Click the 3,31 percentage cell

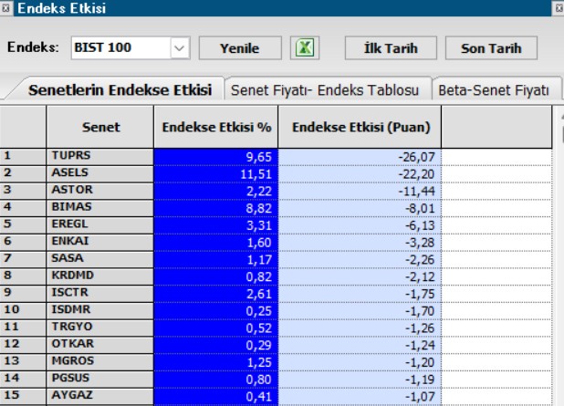215,225
